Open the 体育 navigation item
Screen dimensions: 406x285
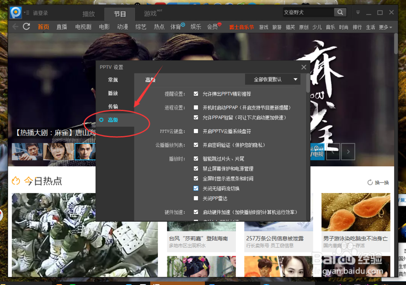click(x=175, y=27)
